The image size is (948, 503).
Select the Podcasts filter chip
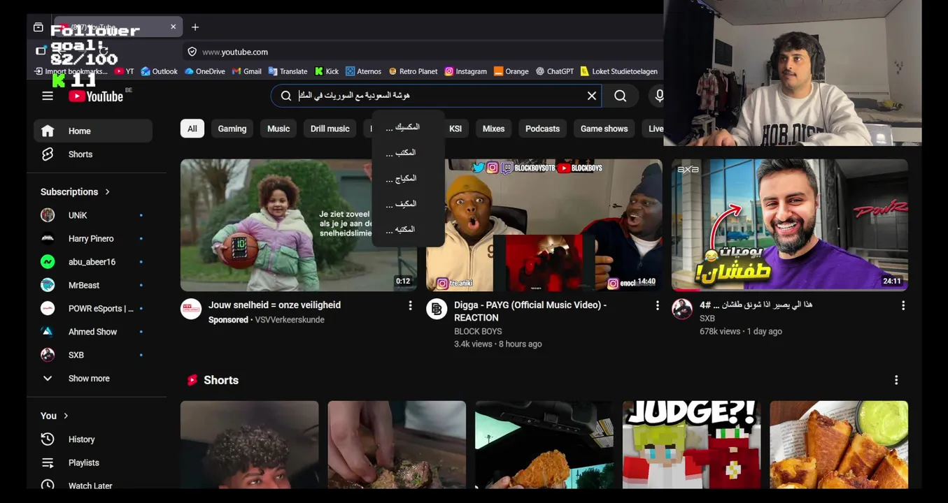point(542,129)
